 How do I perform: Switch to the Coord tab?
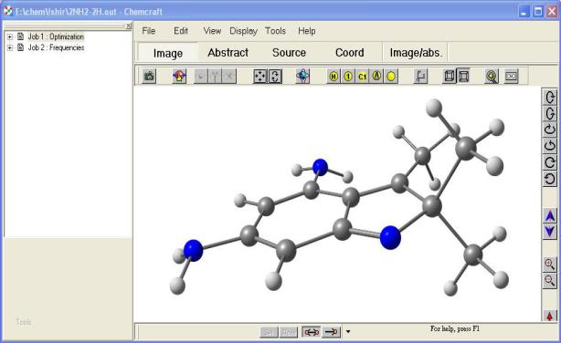click(350, 53)
